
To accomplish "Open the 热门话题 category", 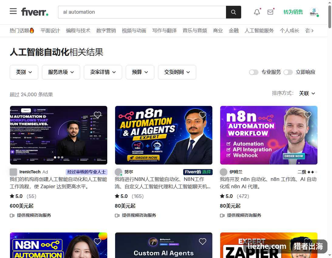I will pyautogui.click(x=22, y=30).
